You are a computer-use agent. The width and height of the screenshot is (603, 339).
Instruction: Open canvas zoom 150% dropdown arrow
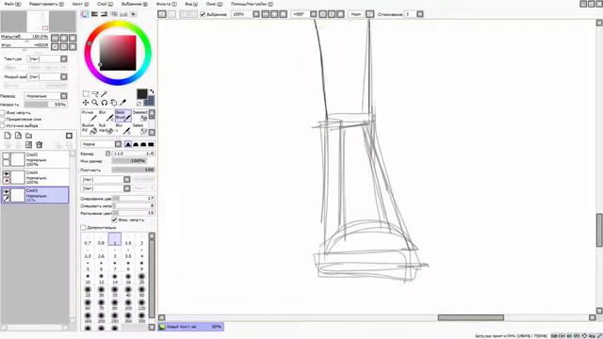[256, 14]
